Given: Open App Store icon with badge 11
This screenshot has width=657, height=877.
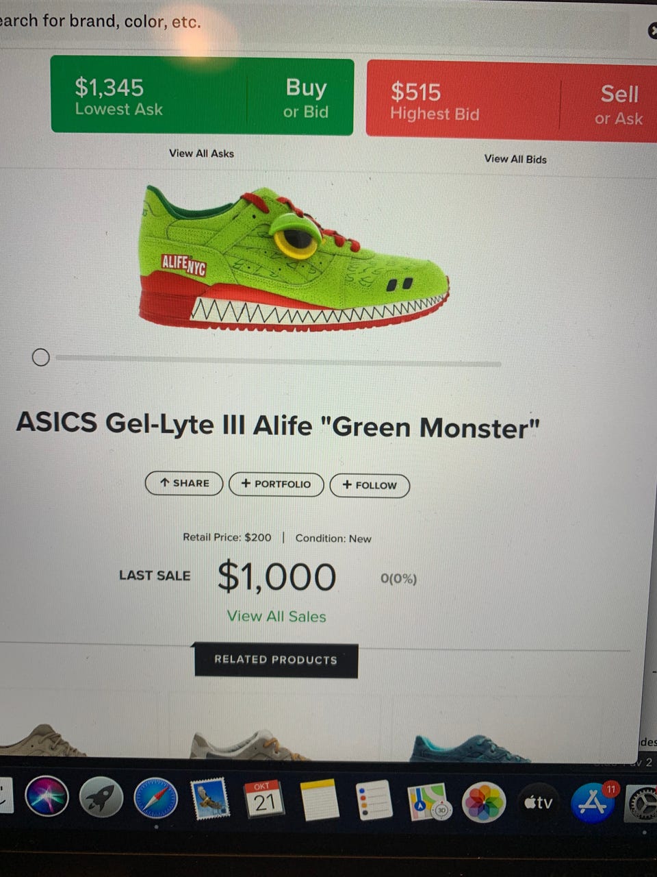Looking at the screenshot, I should point(593,802).
